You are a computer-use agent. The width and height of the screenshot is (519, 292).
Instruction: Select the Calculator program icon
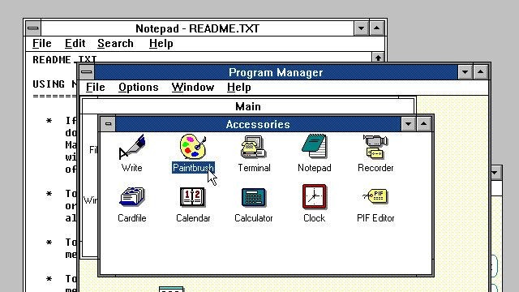(x=254, y=197)
